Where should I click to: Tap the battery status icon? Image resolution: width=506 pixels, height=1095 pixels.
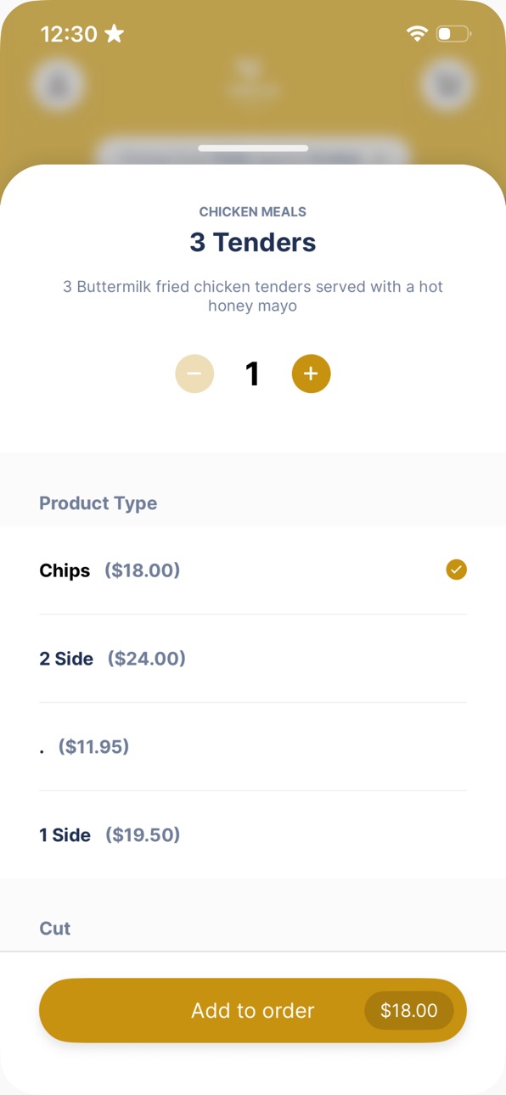point(453,34)
